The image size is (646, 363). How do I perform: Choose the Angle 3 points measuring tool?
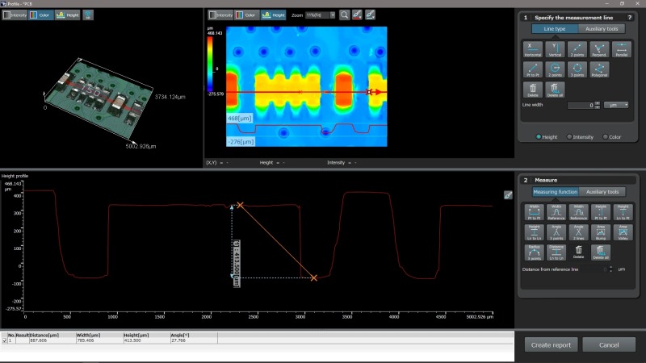556,232
